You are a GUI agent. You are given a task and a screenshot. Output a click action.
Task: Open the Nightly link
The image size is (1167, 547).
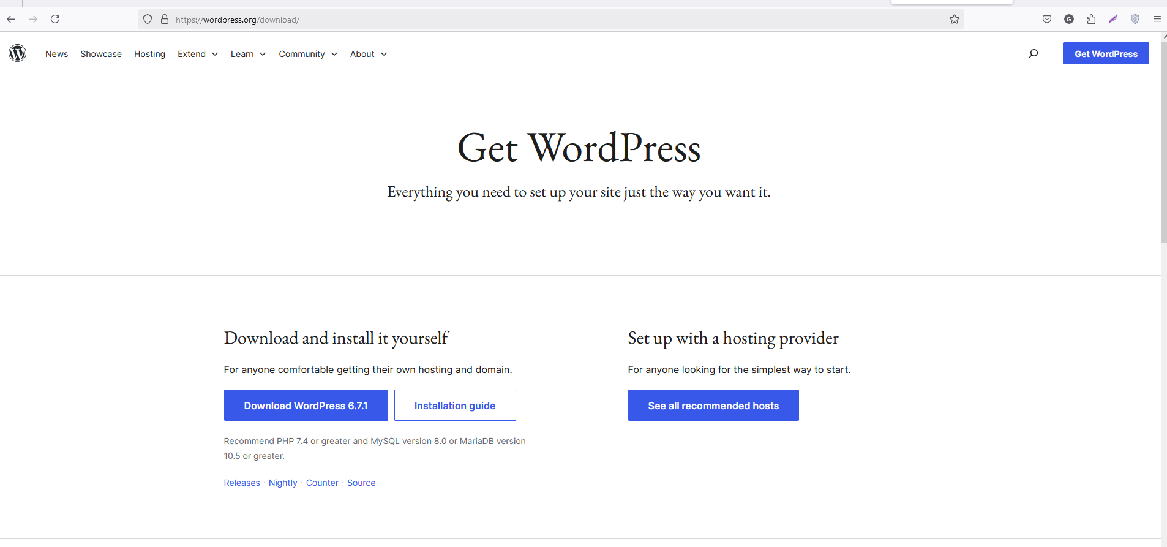(283, 483)
